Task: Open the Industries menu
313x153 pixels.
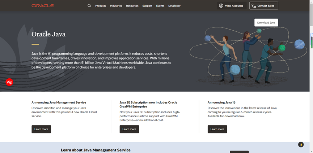Action: (x=116, y=6)
